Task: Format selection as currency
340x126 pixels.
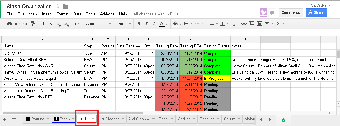Action: pyautogui.click(x=44, y=24)
